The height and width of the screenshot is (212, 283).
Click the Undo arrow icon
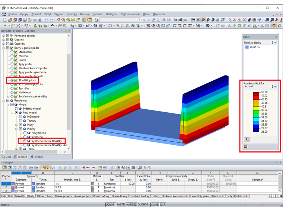47,20
